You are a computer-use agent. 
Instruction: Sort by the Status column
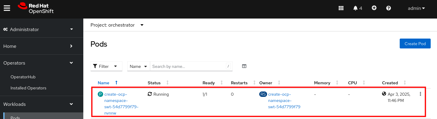158,83
